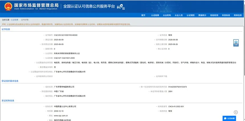This screenshot has height=121, width=245.
Task: Click agency name 中国质量认证中心有限公司
Action: (x=65, y=107)
